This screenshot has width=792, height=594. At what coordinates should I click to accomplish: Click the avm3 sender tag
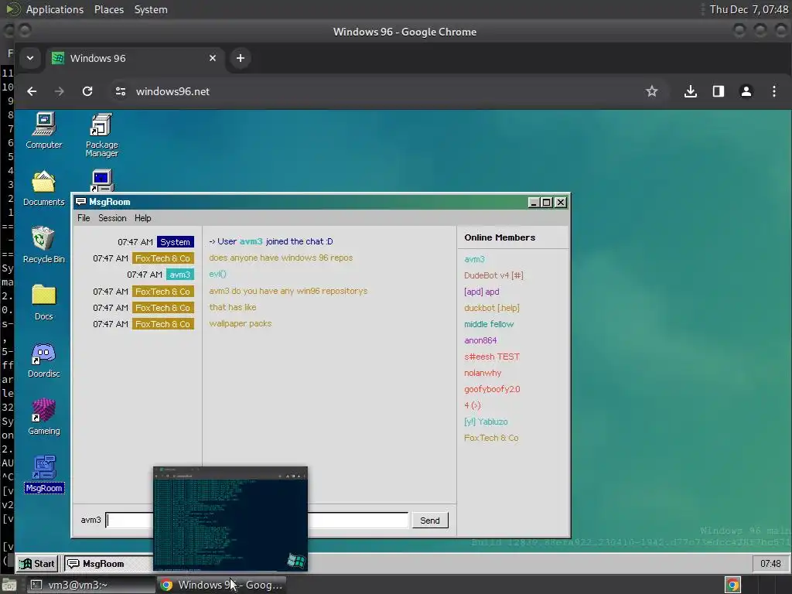[x=179, y=275]
